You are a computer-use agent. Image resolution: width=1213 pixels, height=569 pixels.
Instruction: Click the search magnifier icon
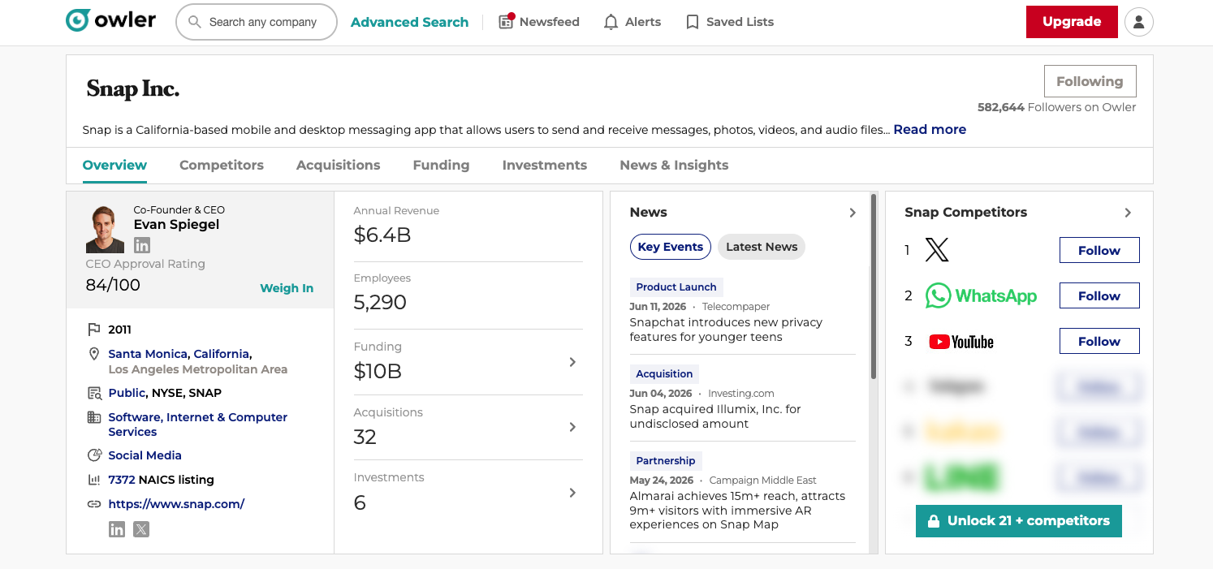(195, 22)
